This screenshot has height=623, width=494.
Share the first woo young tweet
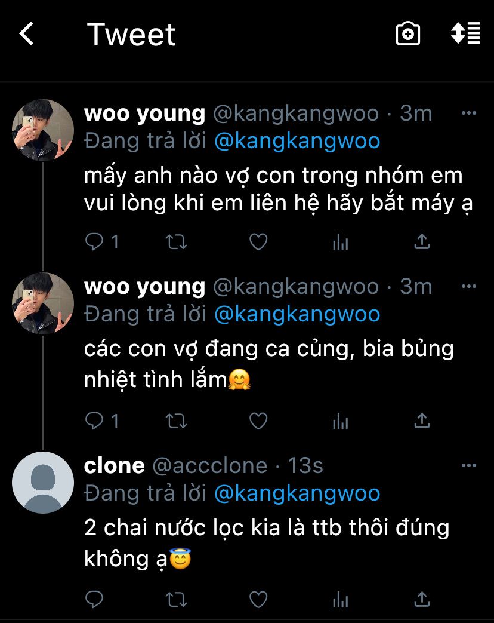422,242
